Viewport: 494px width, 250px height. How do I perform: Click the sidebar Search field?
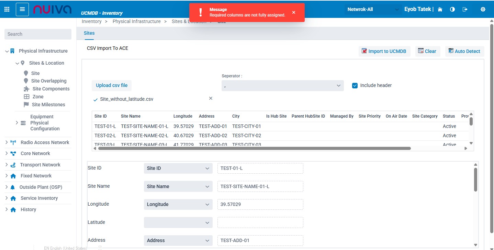click(38, 34)
